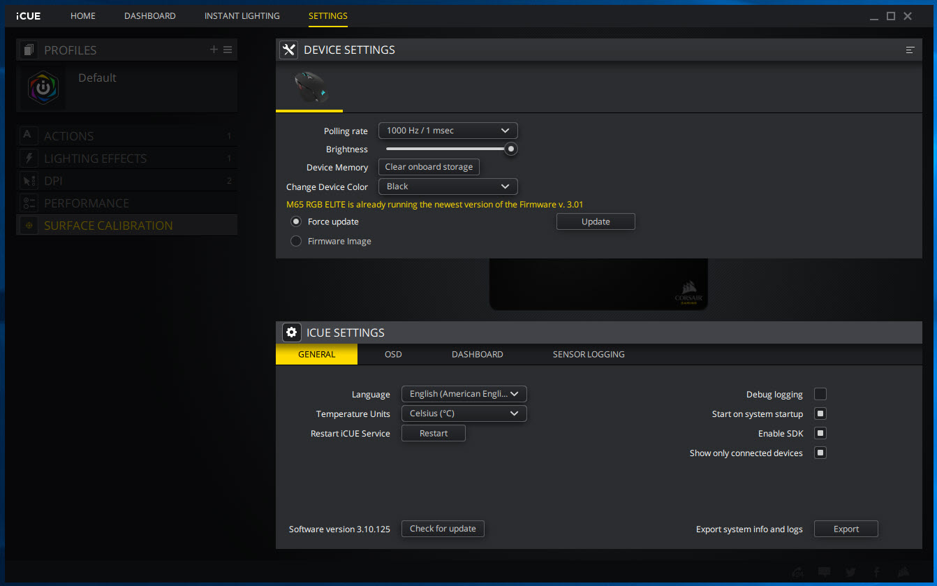Open the Change Device Color dropdown
Viewport: 937px width, 586px height.
[448, 186]
